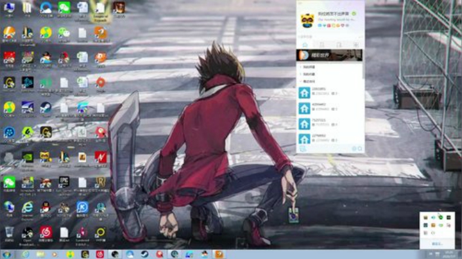Open the Recycle Bin on the desktop
This screenshot has width=462, height=259.
9,234
